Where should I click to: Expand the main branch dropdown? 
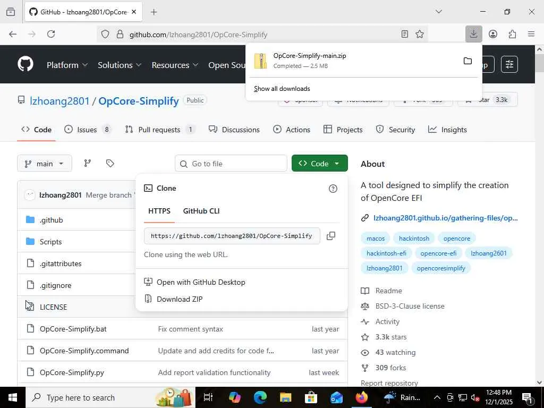click(x=45, y=164)
